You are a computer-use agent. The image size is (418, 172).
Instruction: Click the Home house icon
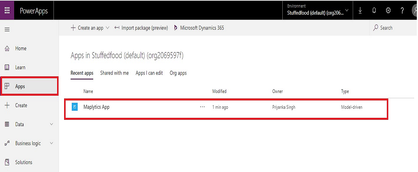pyautogui.click(x=7, y=48)
